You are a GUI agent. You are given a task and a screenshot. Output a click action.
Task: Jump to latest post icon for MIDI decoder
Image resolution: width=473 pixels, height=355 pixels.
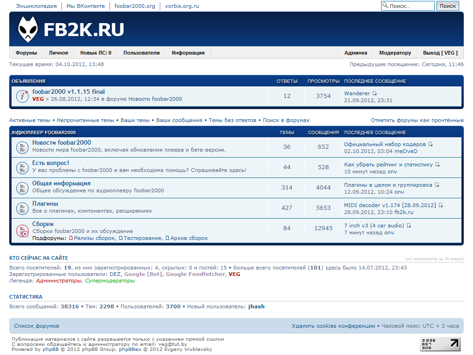click(441, 205)
